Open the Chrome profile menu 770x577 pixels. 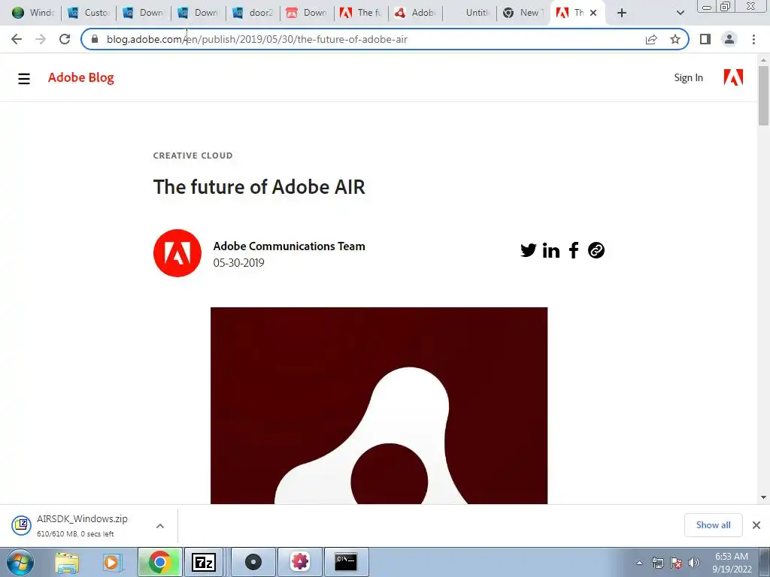tap(729, 39)
